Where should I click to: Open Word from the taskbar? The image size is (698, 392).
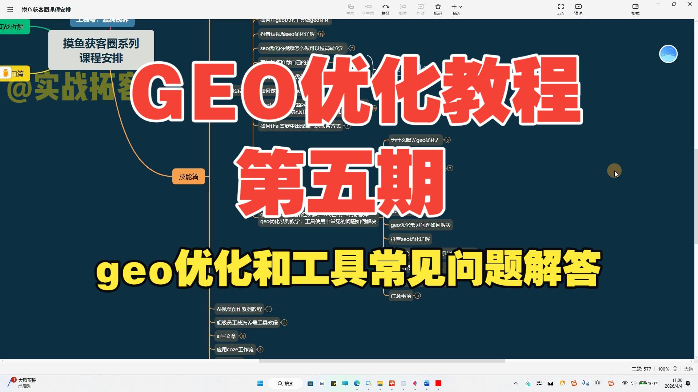[x=426, y=384]
